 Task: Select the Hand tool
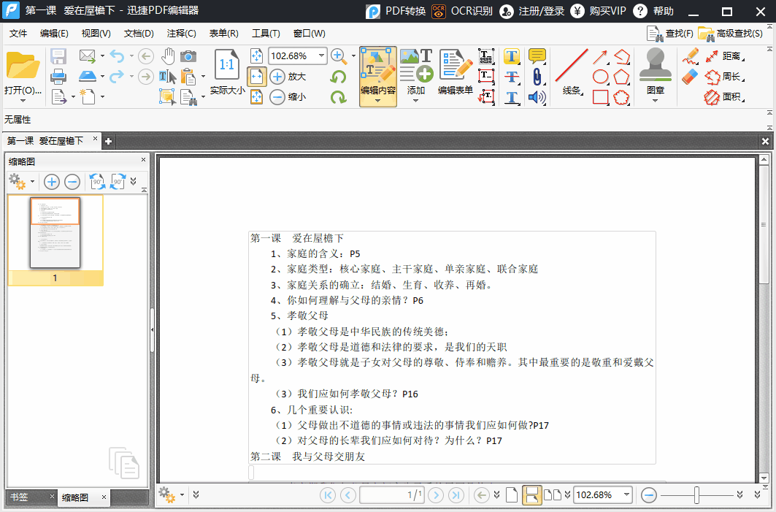click(x=168, y=56)
